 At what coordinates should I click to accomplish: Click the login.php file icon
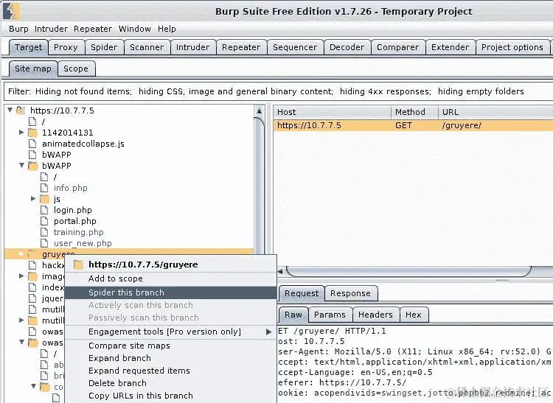click(x=44, y=210)
